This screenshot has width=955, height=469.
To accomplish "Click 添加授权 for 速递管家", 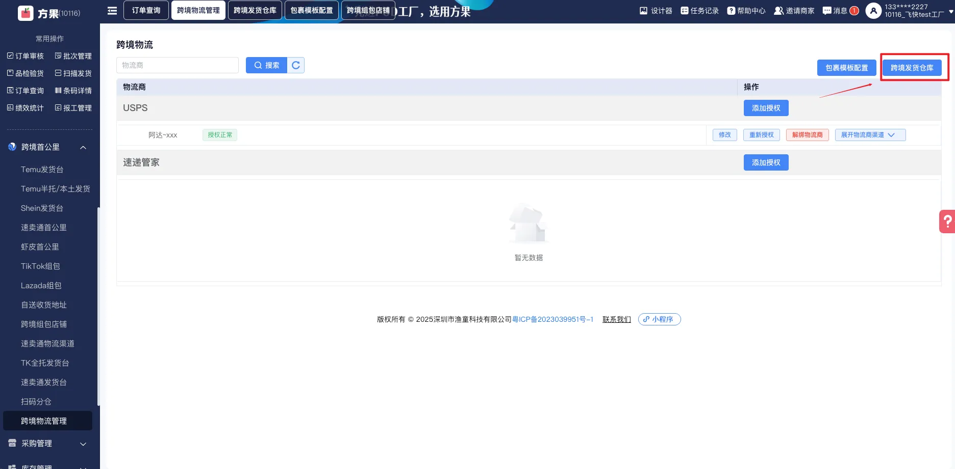I will 766,162.
